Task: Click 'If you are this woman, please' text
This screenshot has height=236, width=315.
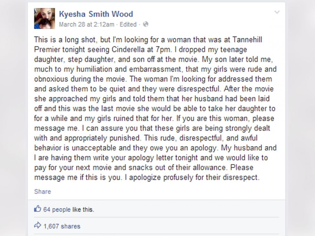Action: 225,118
